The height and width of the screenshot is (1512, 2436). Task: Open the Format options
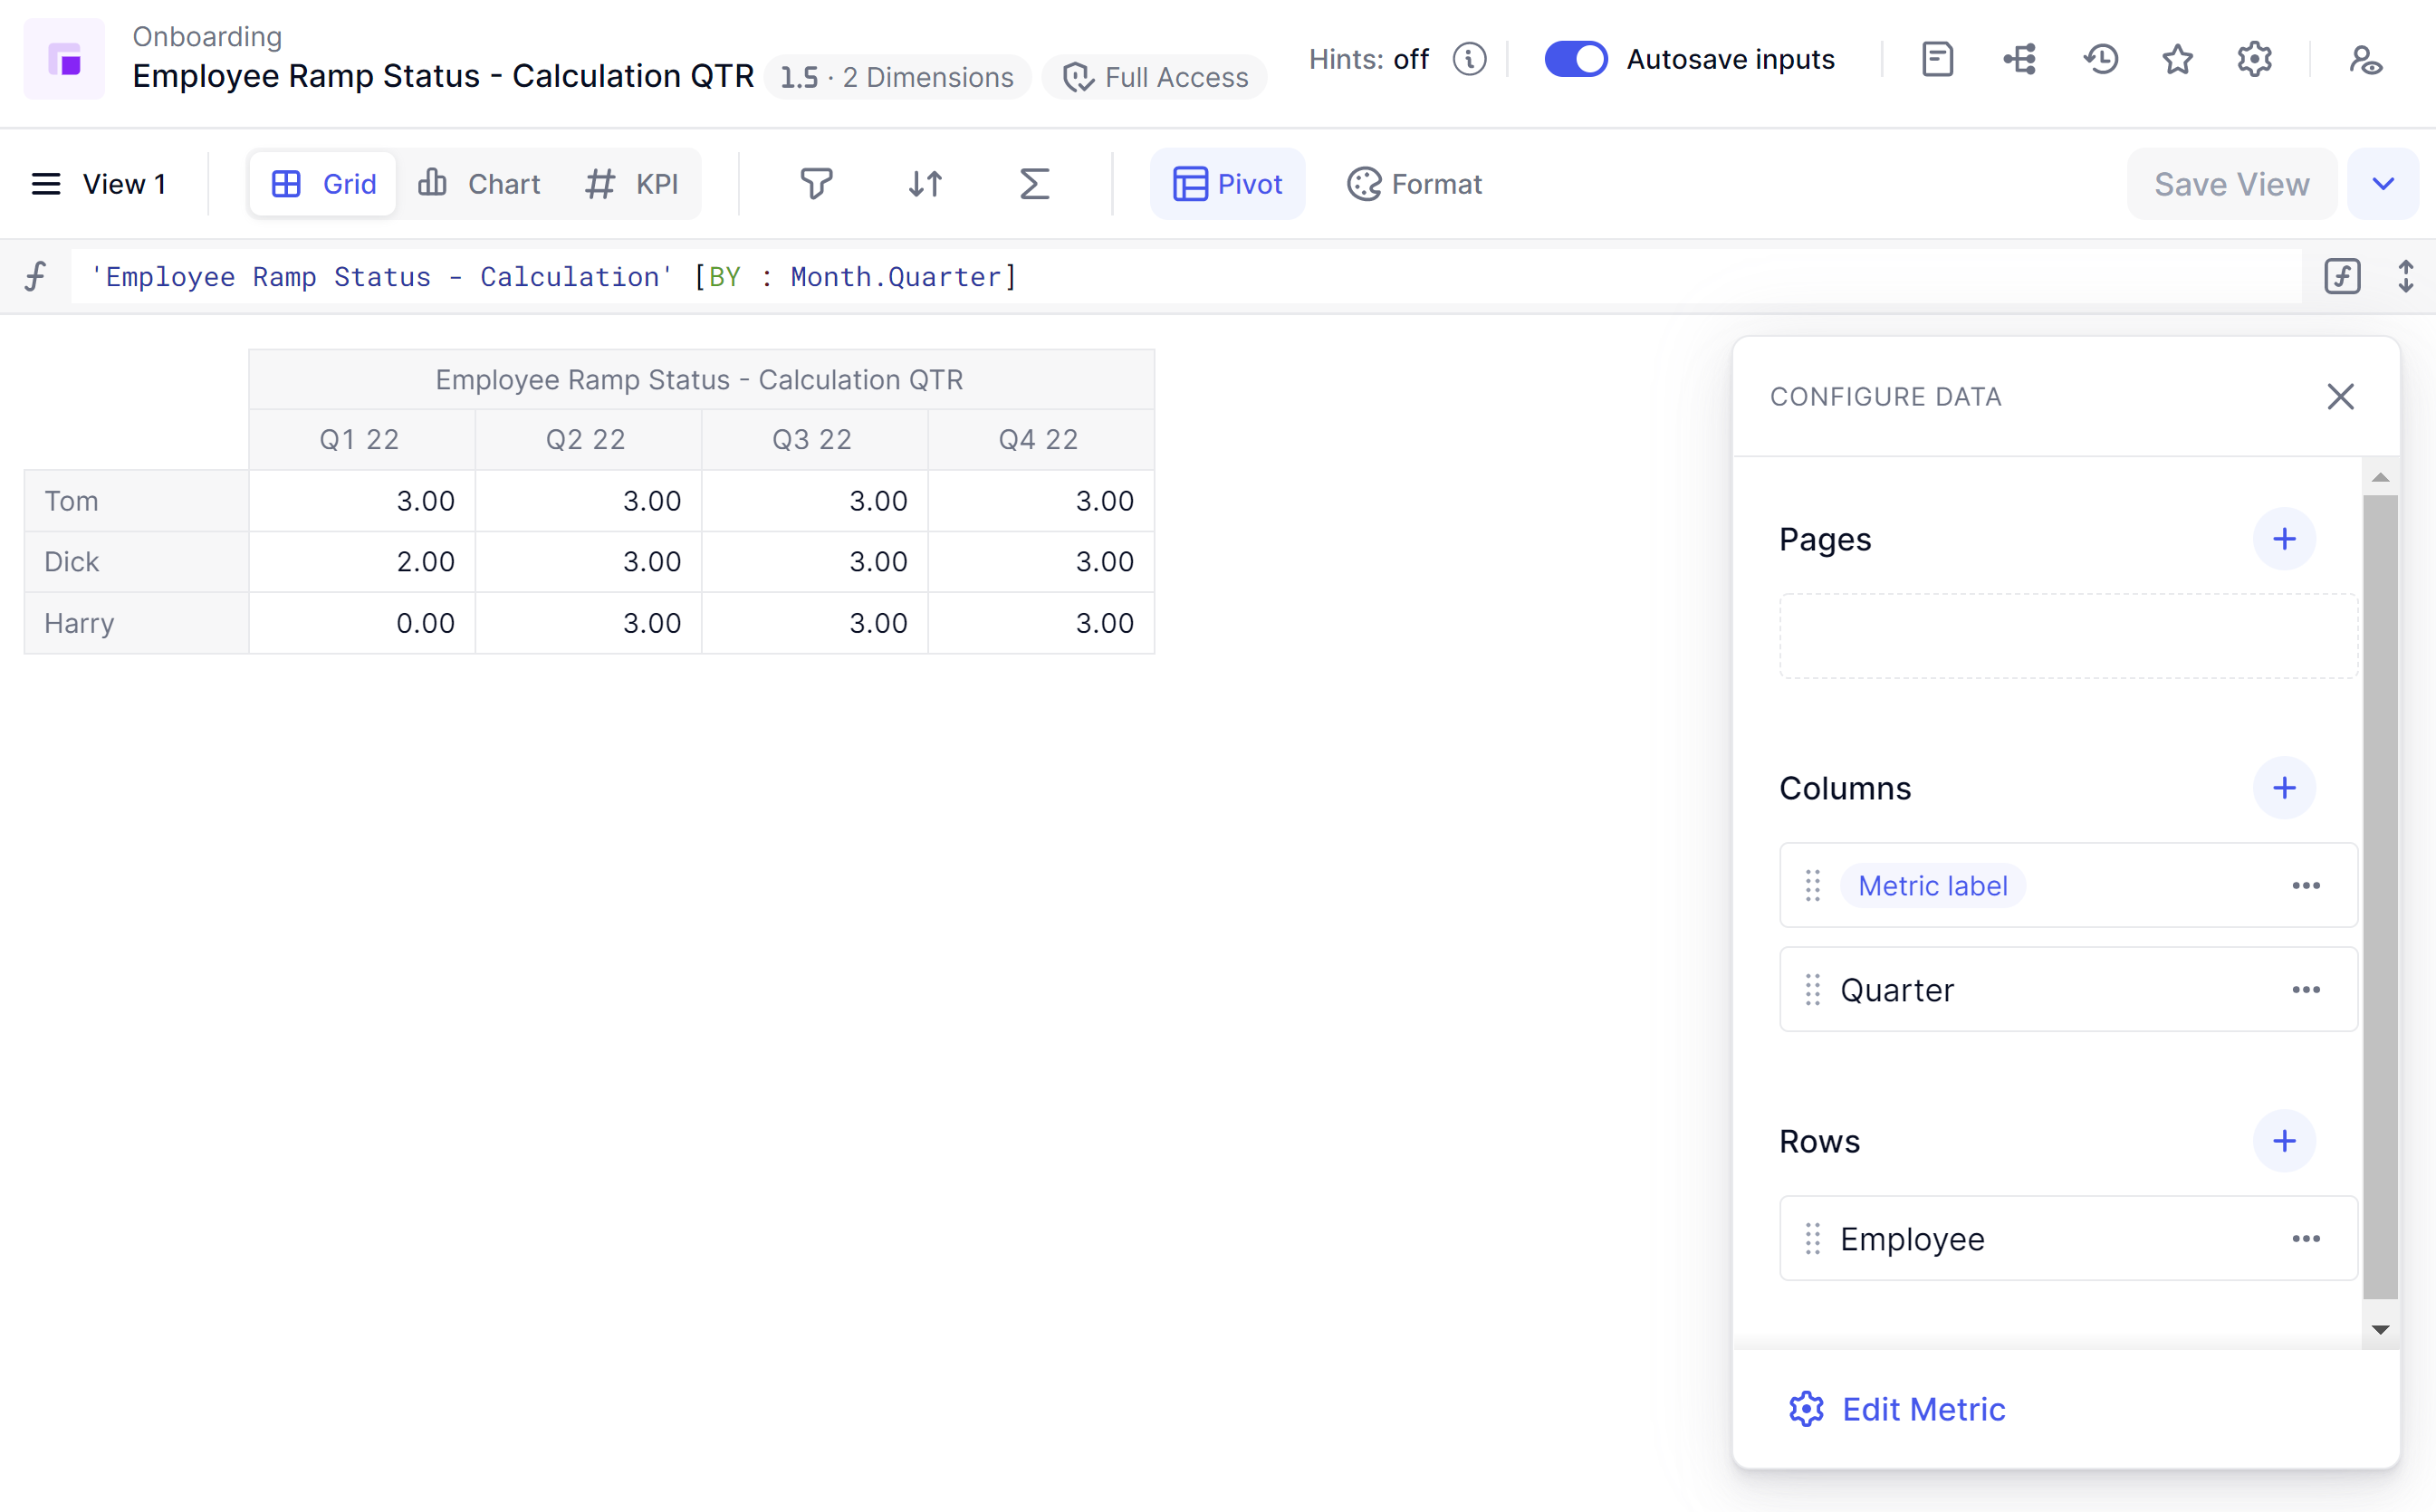coord(1414,184)
